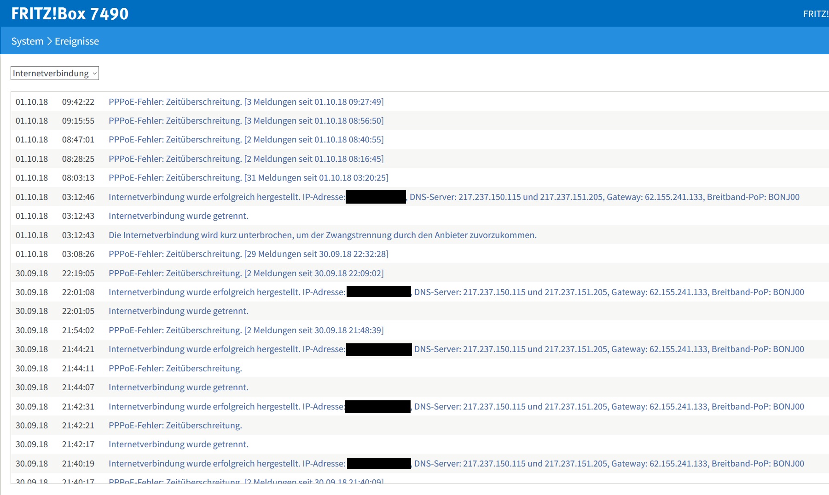The height and width of the screenshot is (495, 829).
Task: Click the 21:42:17 Internetverbindung wurde getrennt row
Action: 178,444
